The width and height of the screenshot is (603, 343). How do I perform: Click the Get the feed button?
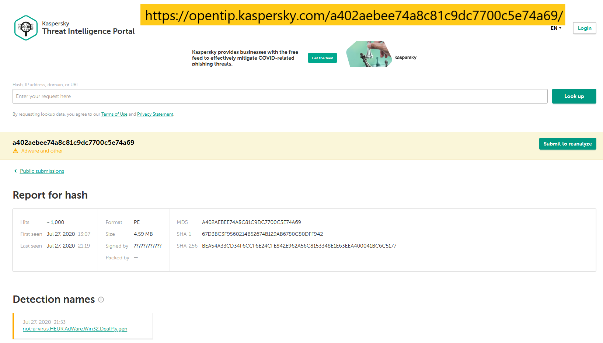click(x=323, y=58)
